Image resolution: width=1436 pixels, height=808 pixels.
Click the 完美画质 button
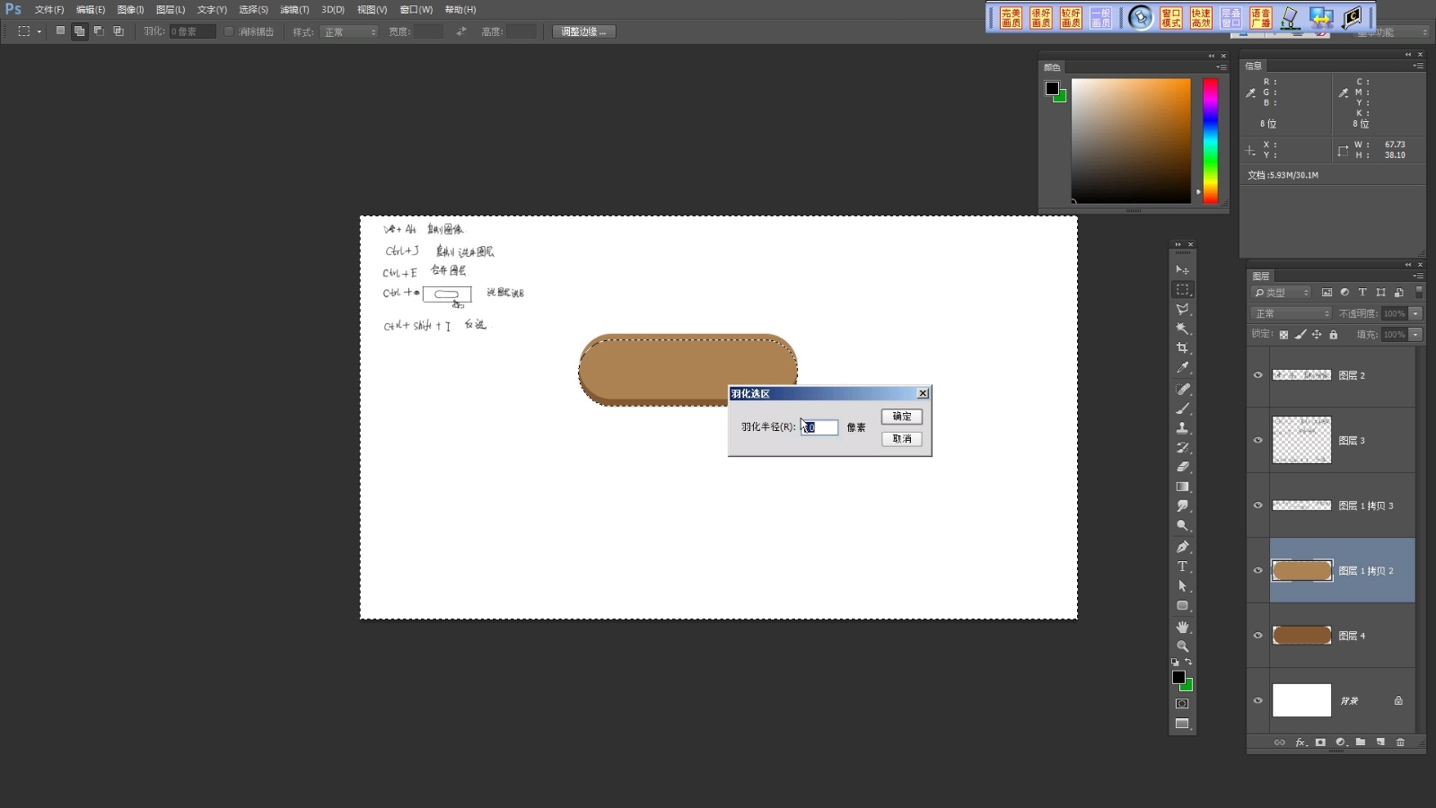pos(1011,18)
